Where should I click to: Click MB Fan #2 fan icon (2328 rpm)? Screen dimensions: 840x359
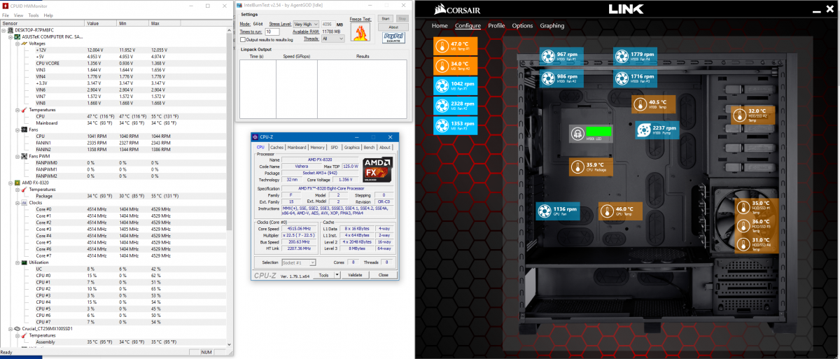[x=442, y=106]
